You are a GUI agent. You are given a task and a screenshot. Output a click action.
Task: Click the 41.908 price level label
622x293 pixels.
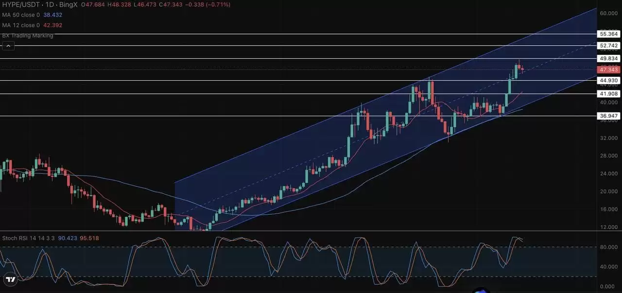(609, 94)
